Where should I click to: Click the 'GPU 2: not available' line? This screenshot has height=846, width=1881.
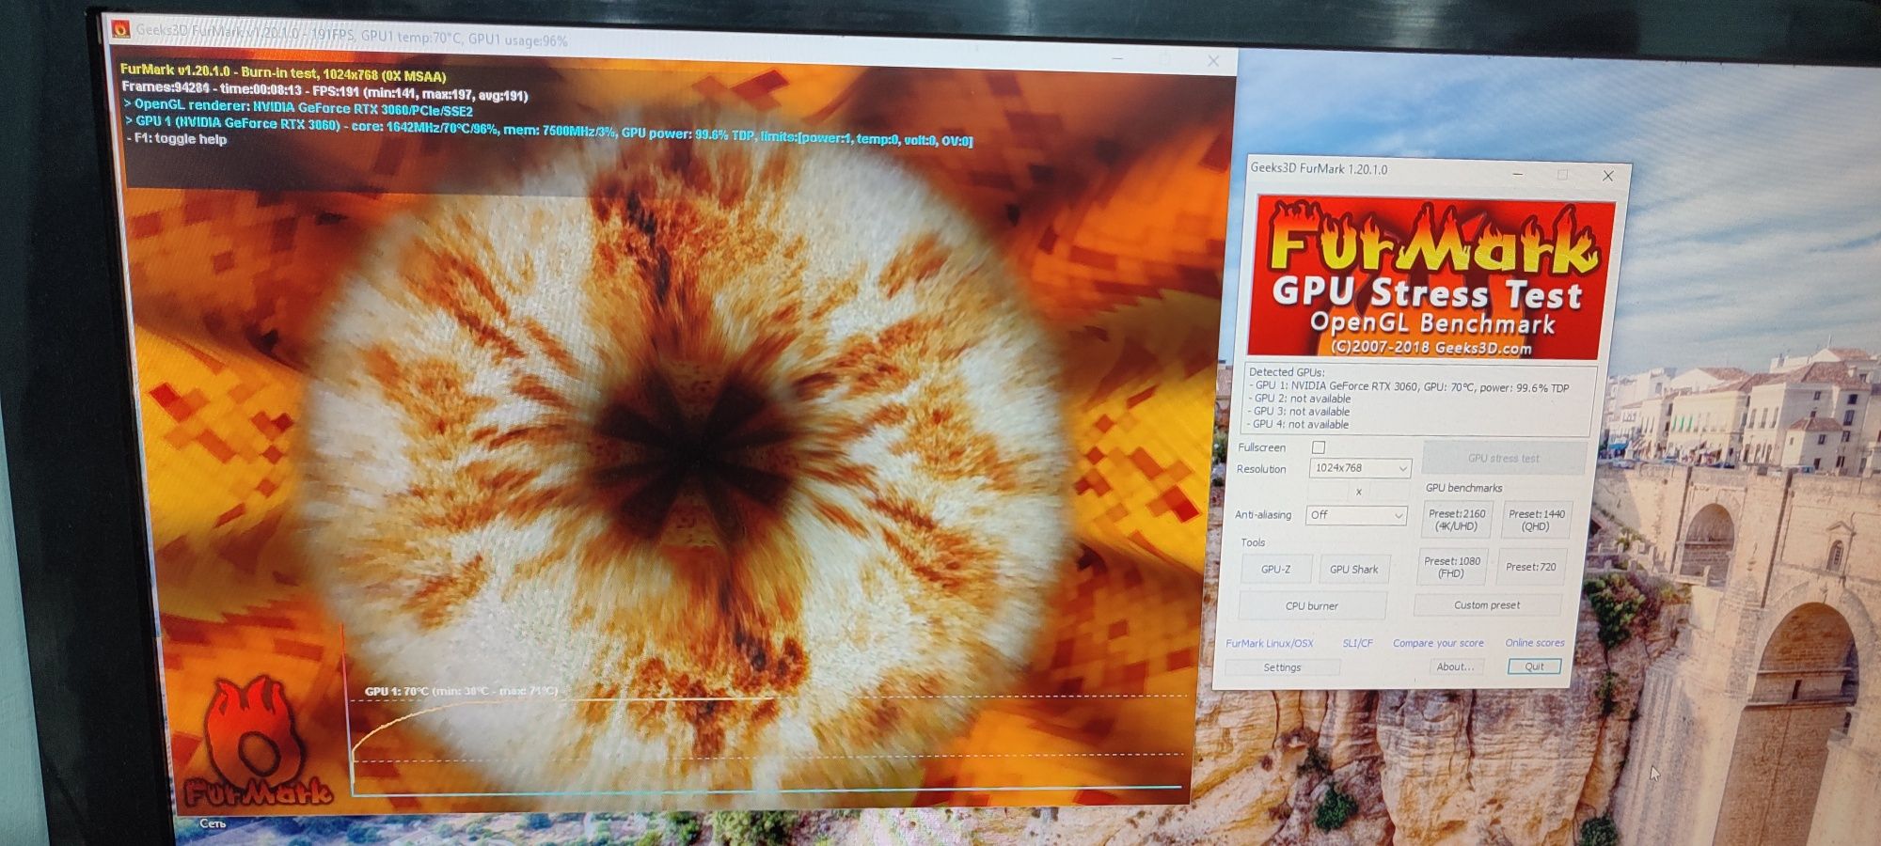[1300, 399]
